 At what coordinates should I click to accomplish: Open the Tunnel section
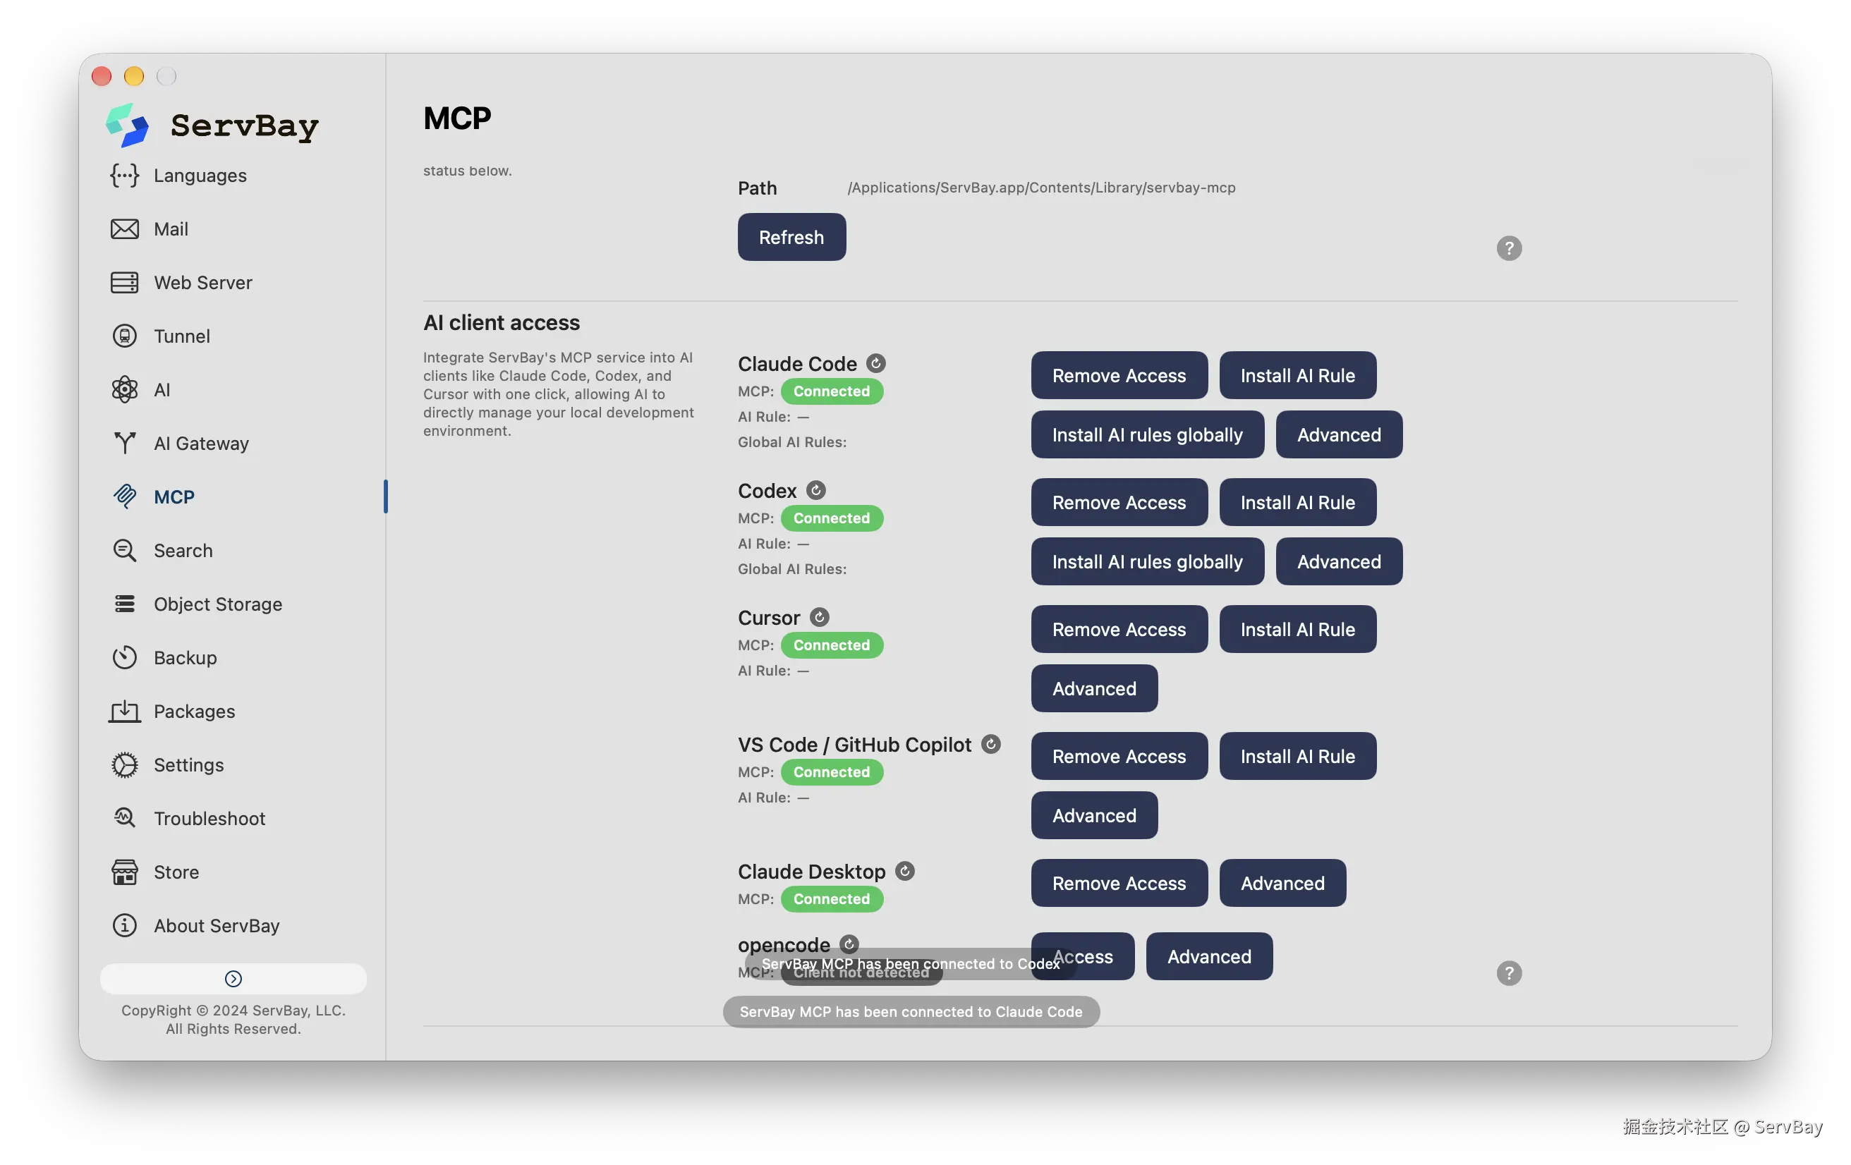coord(160,336)
